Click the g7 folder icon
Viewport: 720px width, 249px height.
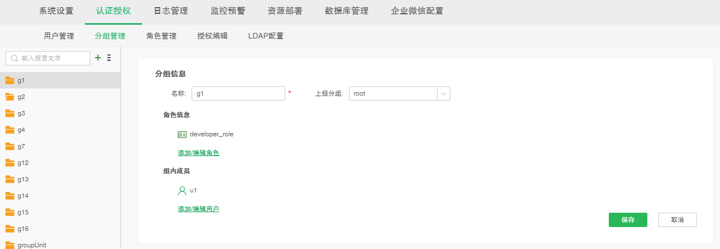[10, 147]
